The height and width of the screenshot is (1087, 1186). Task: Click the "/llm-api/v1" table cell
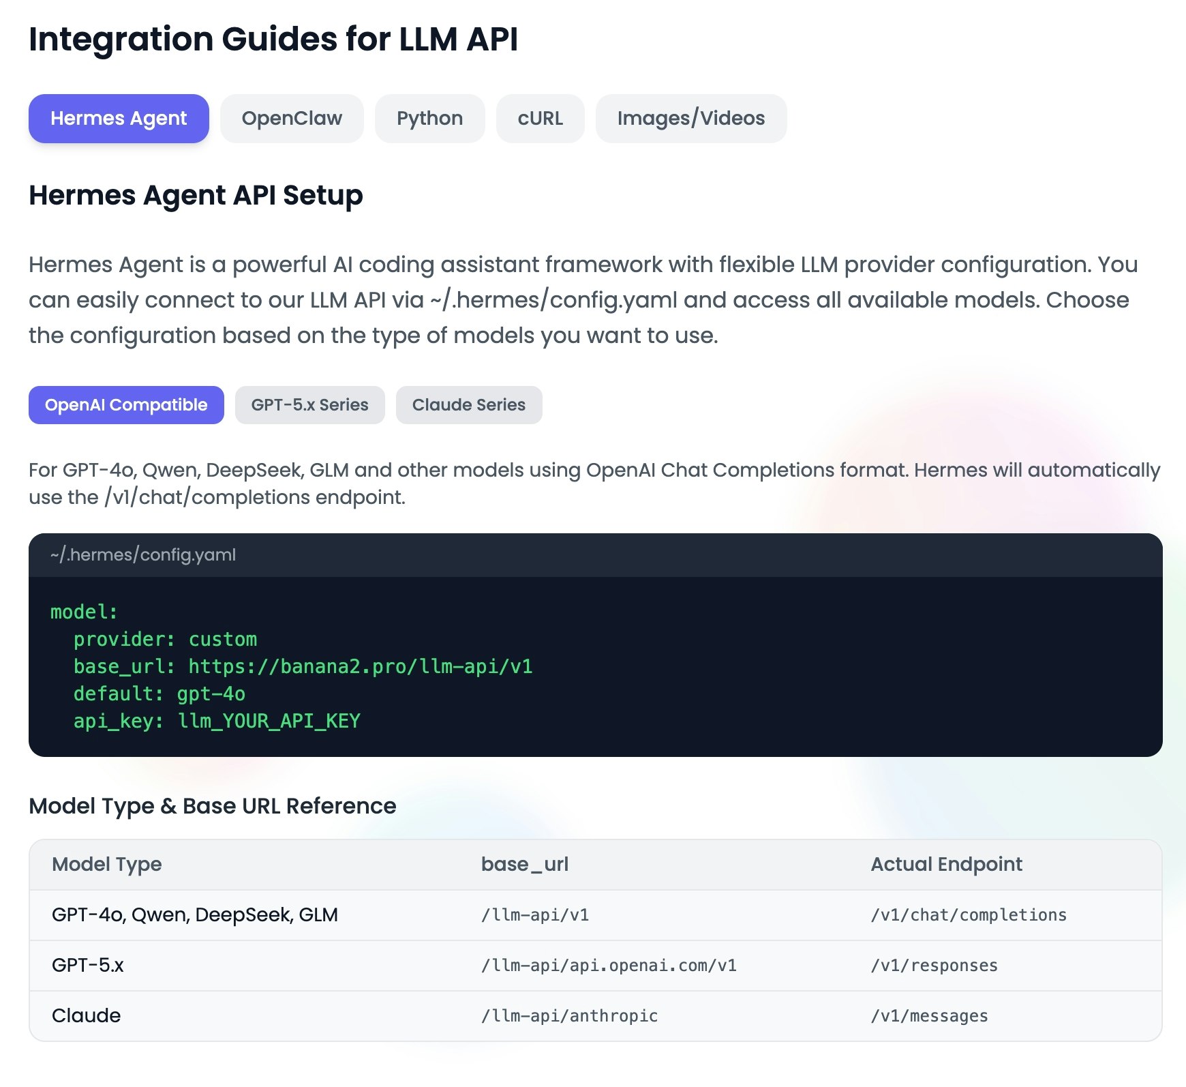click(535, 914)
